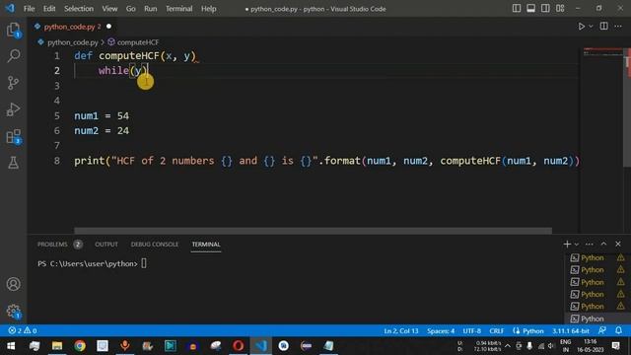Open File Explorer from taskbar
Viewport: 631px width, 355px height.
click(x=57, y=346)
